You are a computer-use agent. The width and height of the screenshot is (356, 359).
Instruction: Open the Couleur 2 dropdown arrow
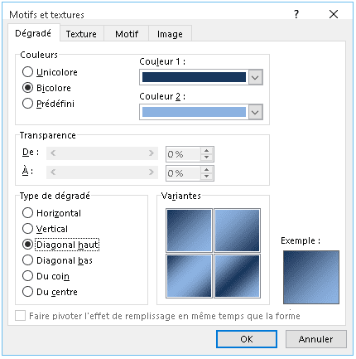pyautogui.click(x=255, y=112)
